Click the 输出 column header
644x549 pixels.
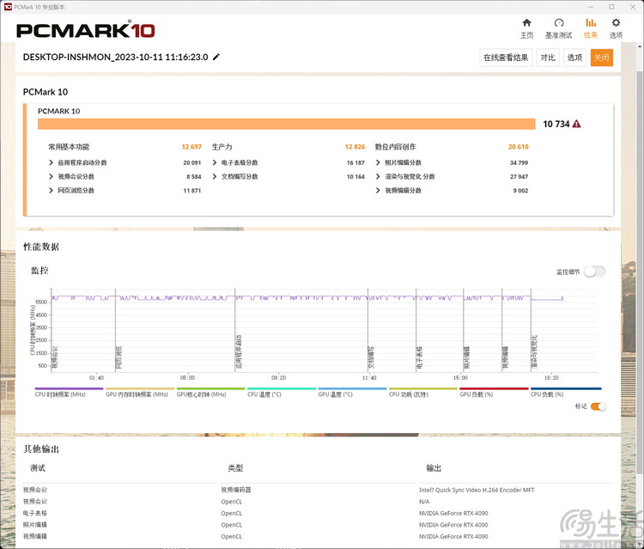coord(434,468)
